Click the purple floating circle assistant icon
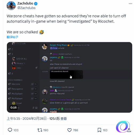Screen dimensions: 134x135 (x=123, y=127)
